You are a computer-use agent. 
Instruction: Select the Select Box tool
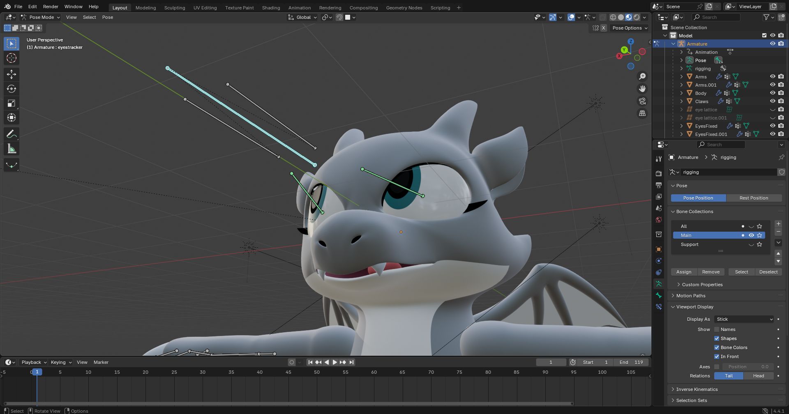pyautogui.click(x=12, y=44)
